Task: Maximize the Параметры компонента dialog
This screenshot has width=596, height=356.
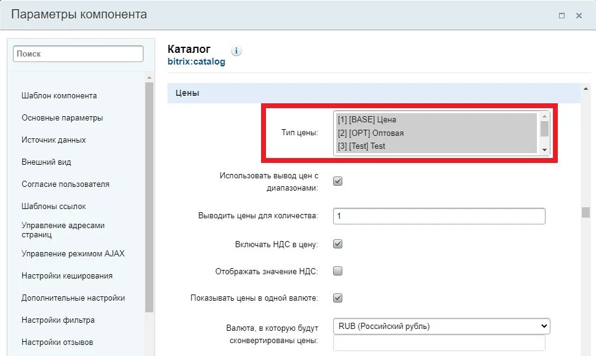Action: coord(562,15)
